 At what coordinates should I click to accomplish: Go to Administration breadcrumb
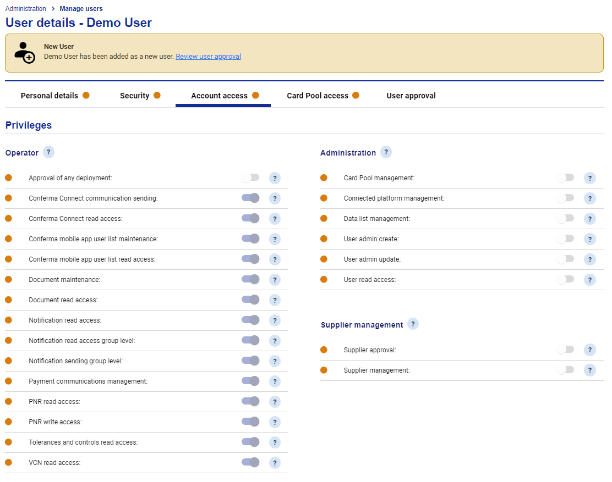click(x=25, y=9)
